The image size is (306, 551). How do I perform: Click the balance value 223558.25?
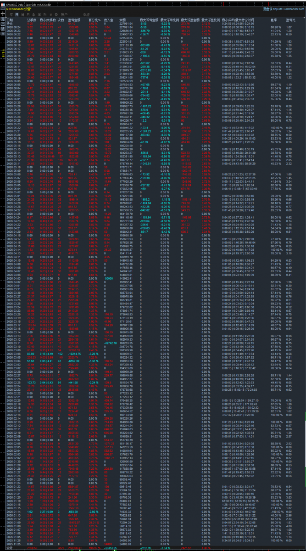[126, 38]
